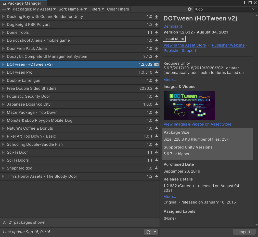Click View in the Asset Store link

click(185, 45)
